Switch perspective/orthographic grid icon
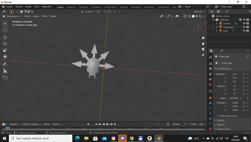The width and height of the screenshot is (251, 142). [203, 55]
